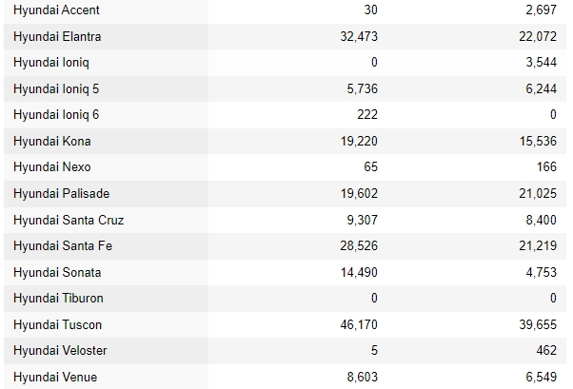Viewport: 573px width, 389px height.
Task: Click the Hyundai Sonata model name
Action: [57, 272]
